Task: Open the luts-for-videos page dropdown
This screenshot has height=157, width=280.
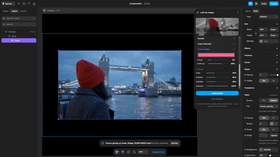Action: (x=19, y=18)
